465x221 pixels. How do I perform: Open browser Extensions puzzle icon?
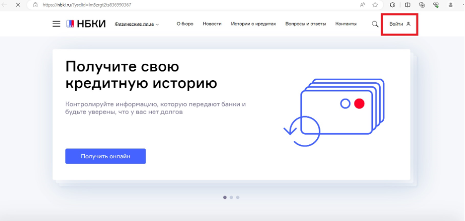(392, 5)
